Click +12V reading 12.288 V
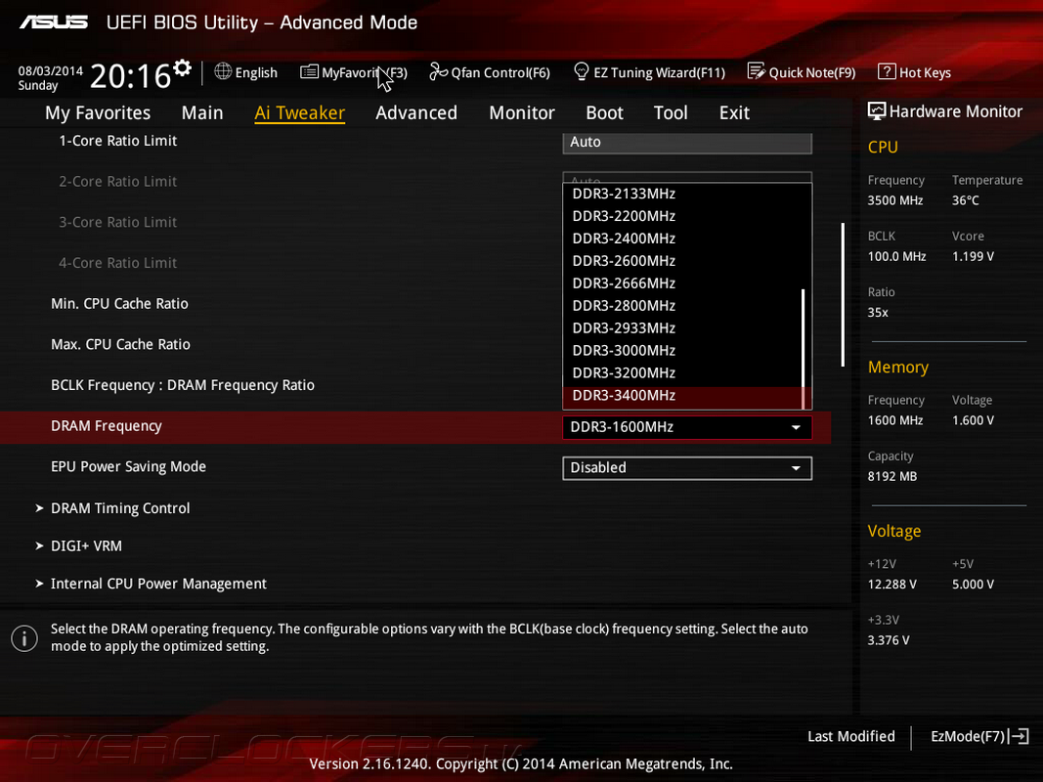The image size is (1043, 782). pyautogui.click(x=892, y=585)
